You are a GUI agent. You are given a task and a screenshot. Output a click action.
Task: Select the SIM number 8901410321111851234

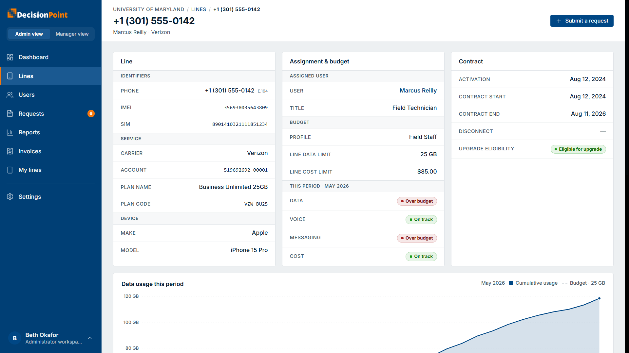[240, 124]
